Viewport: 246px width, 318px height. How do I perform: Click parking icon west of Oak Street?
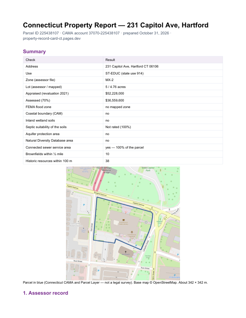tap(84, 205)
